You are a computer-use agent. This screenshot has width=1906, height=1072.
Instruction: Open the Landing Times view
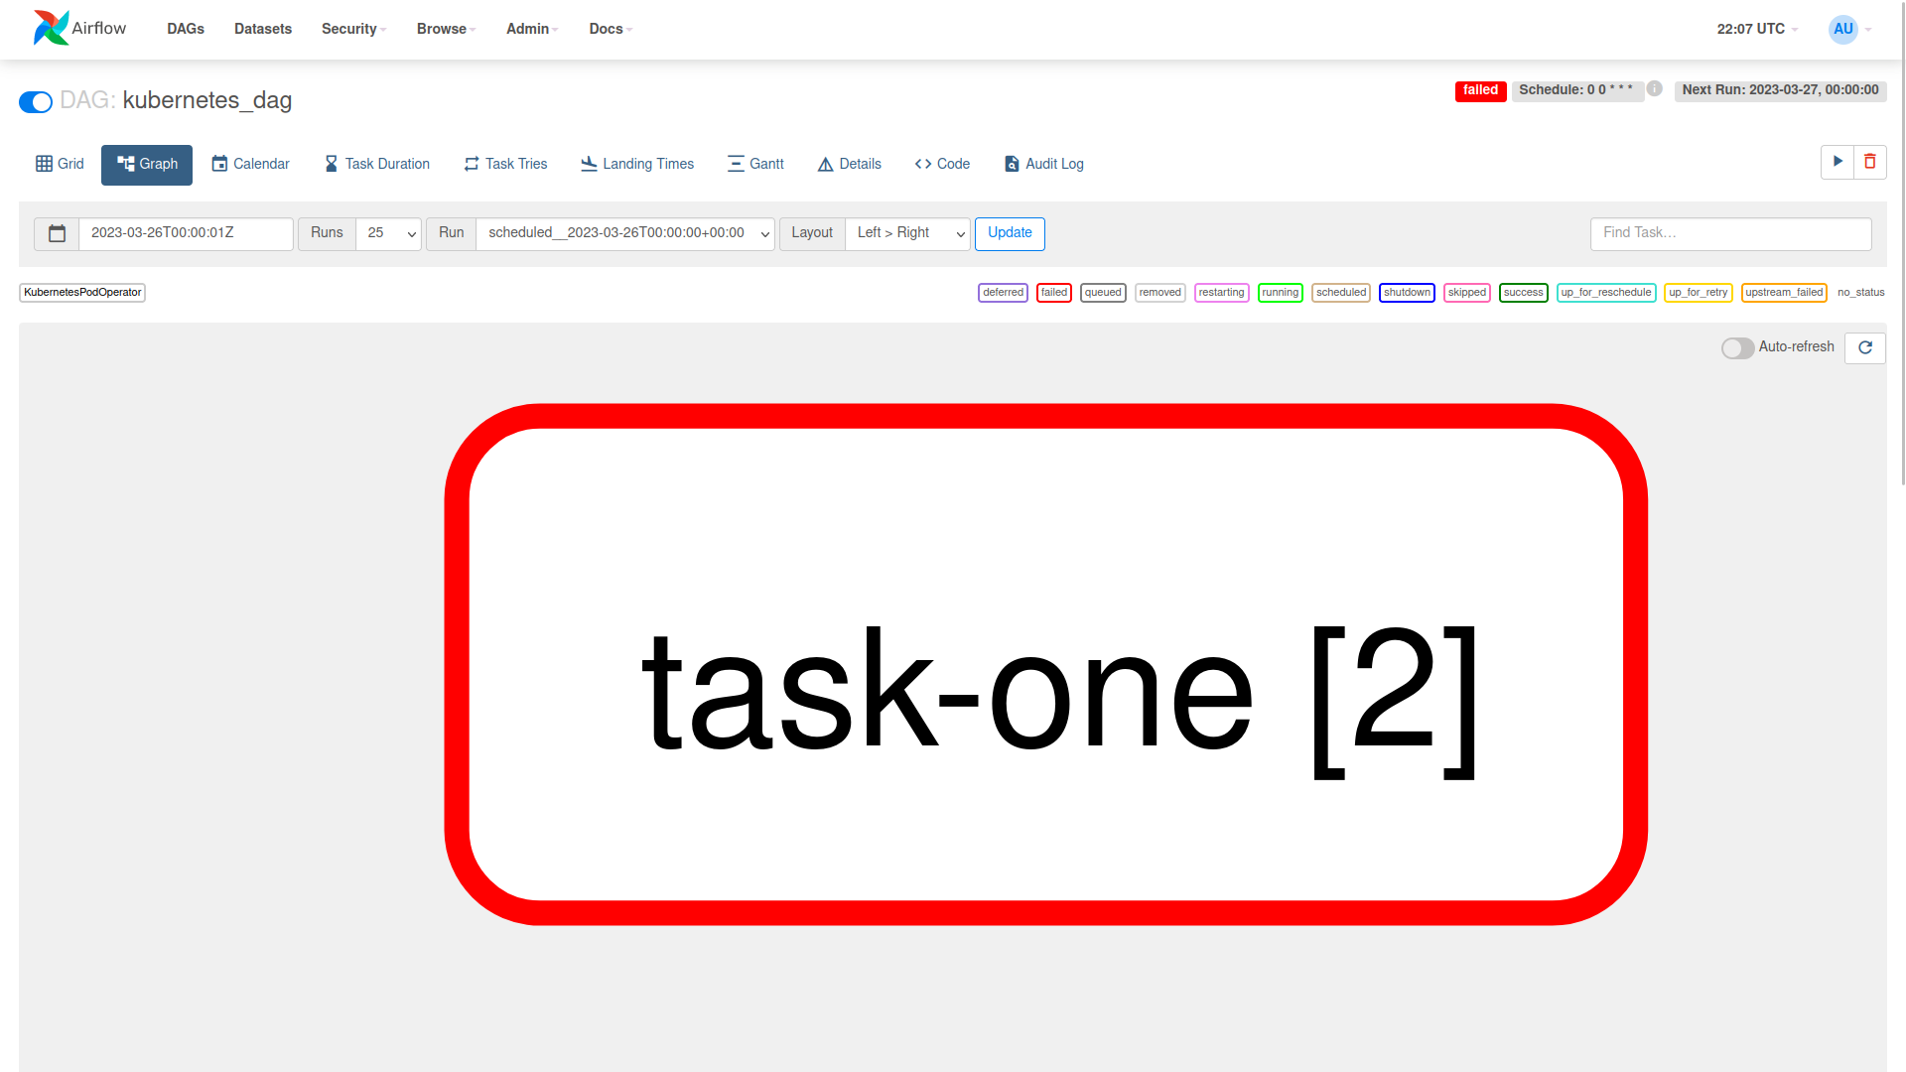[636, 164]
